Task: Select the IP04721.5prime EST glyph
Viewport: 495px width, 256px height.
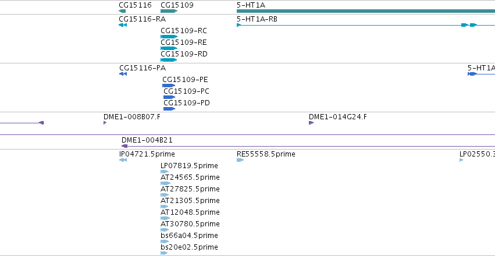Action: (x=123, y=160)
